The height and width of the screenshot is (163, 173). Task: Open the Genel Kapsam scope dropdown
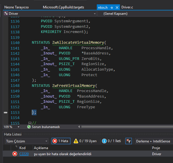[x=135, y=14]
